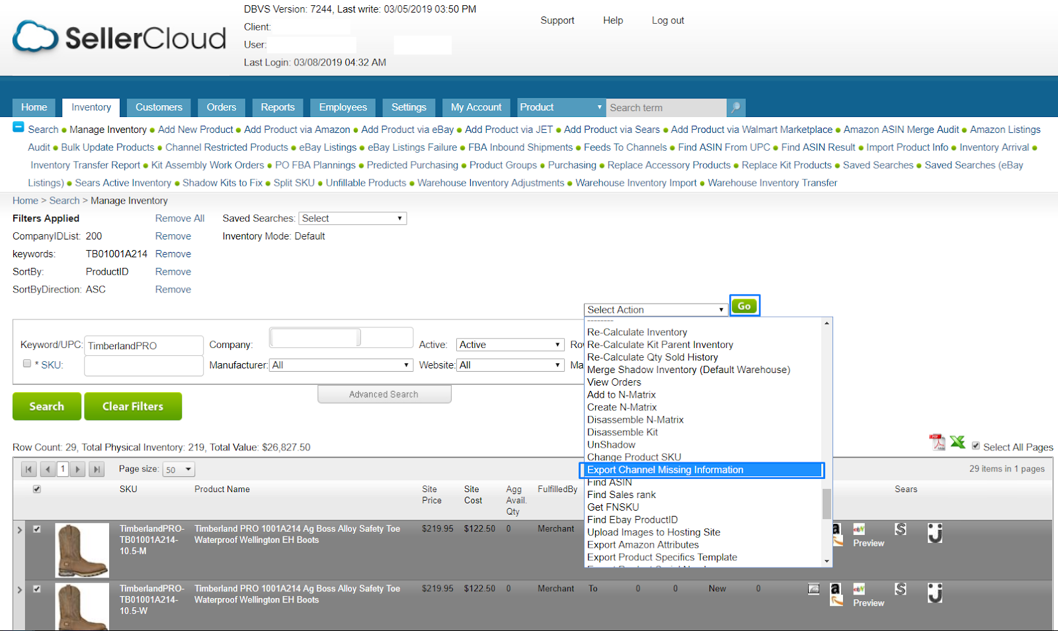The image size is (1058, 631).
Task: Select Re-Calculate Inventory from action list
Action: coord(637,332)
